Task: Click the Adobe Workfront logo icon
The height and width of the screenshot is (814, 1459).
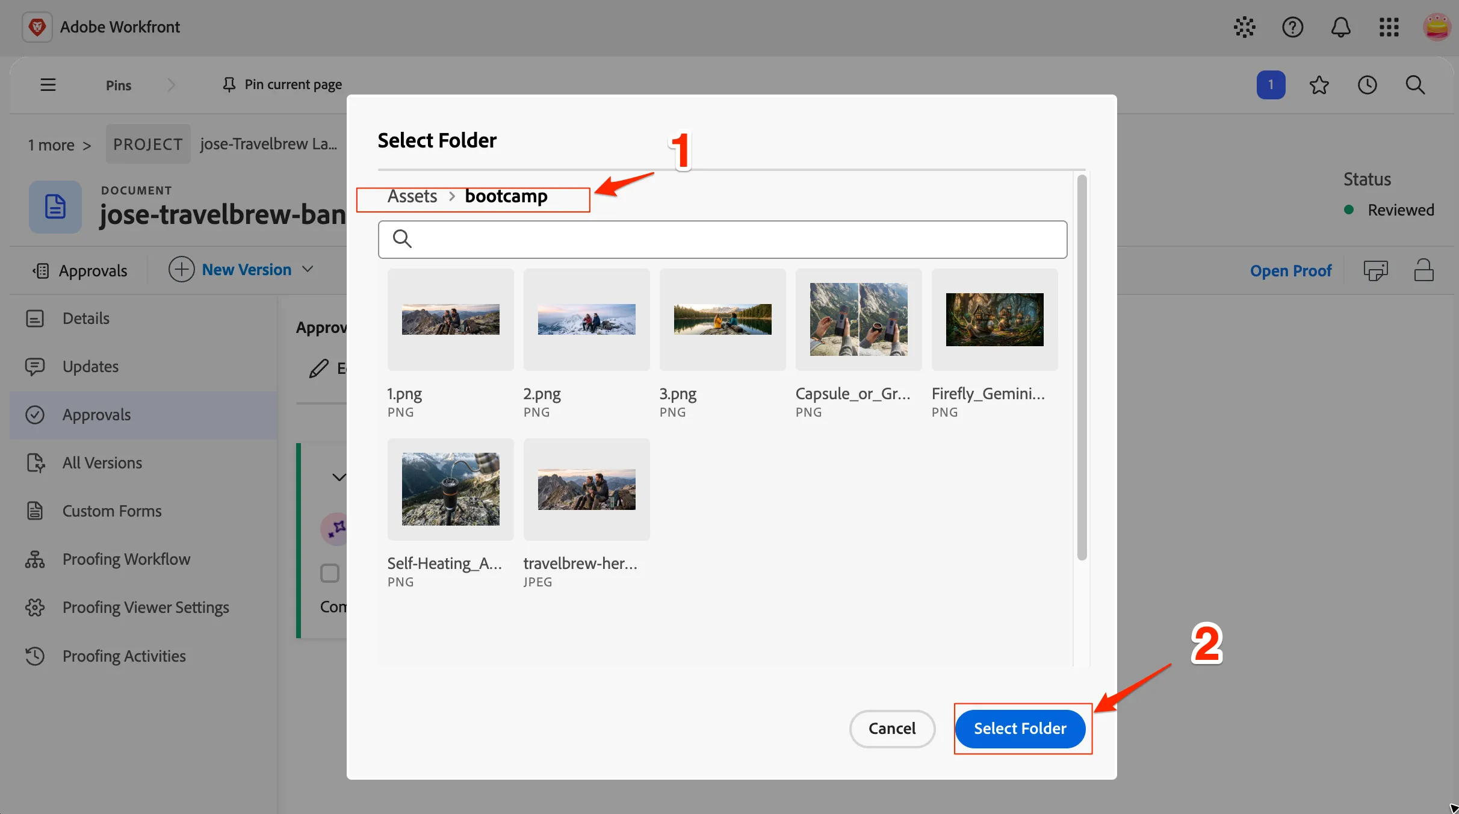Action: click(x=37, y=27)
